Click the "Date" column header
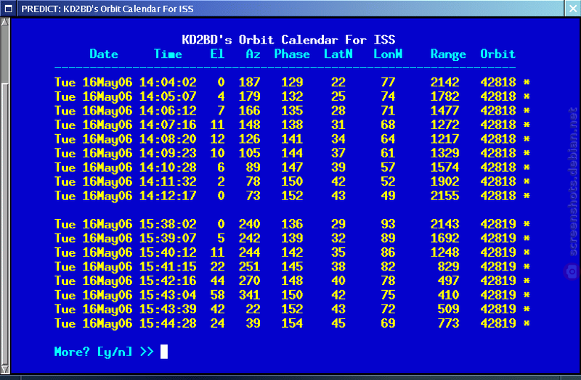The width and height of the screenshot is (581, 380). (x=104, y=54)
